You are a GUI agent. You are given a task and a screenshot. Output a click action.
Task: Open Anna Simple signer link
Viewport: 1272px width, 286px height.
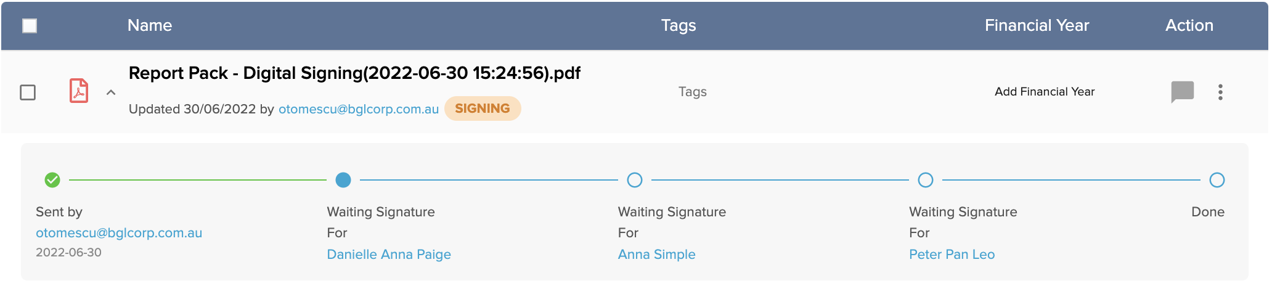(x=657, y=254)
